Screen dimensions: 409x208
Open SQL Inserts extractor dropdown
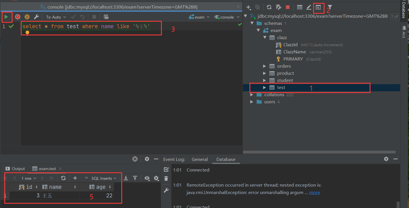[104, 178]
